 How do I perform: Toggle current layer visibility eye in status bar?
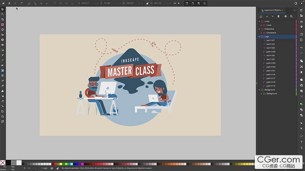52,168
